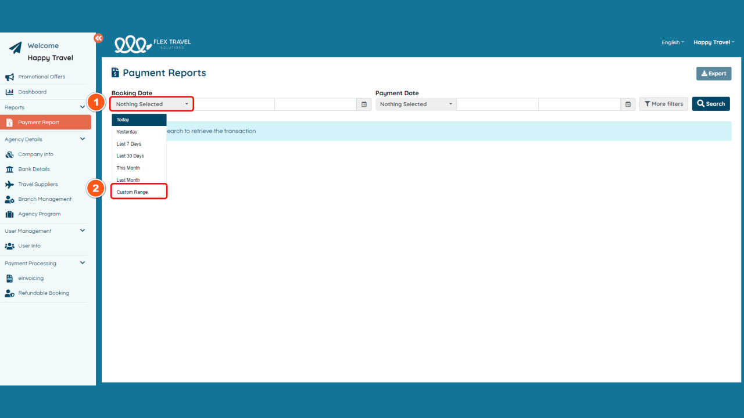Click the Promotional Offers megaphone icon

pyautogui.click(x=9, y=77)
